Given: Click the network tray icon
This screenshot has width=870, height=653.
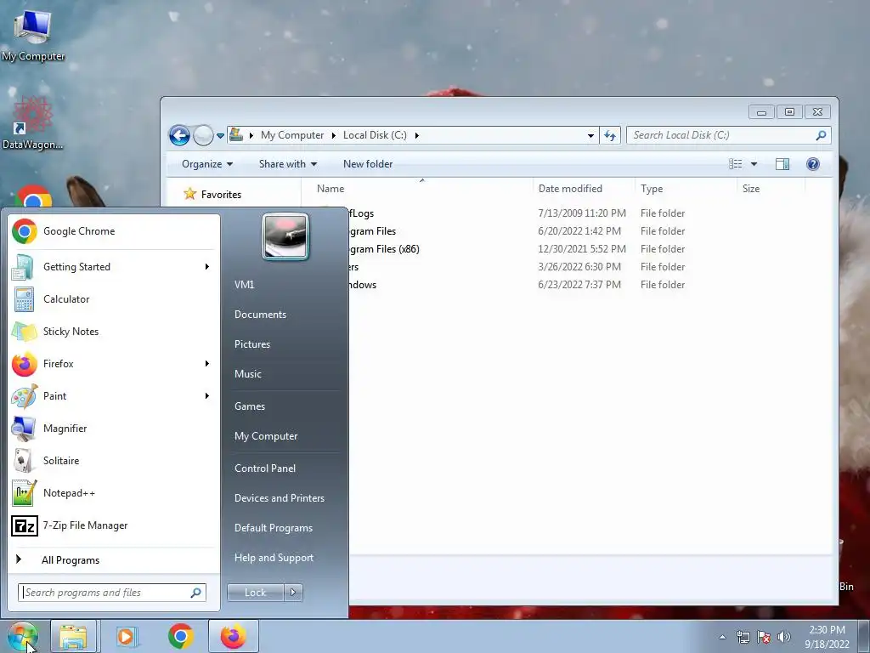Looking at the screenshot, I should 743,637.
